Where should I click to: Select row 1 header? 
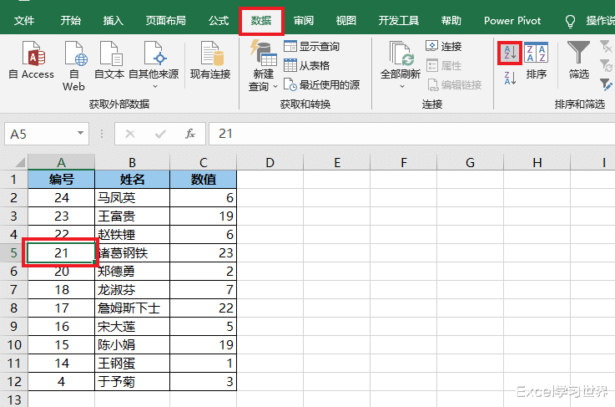13,180
